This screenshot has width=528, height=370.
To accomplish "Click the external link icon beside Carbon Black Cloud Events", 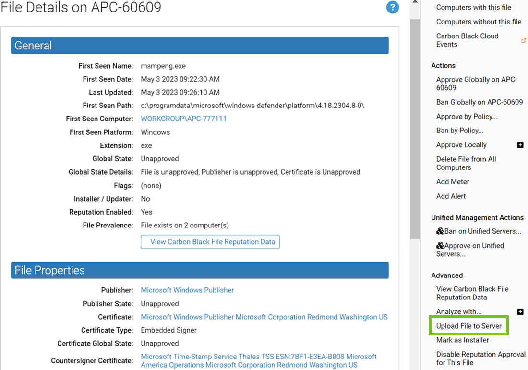I will coord(524,40).
